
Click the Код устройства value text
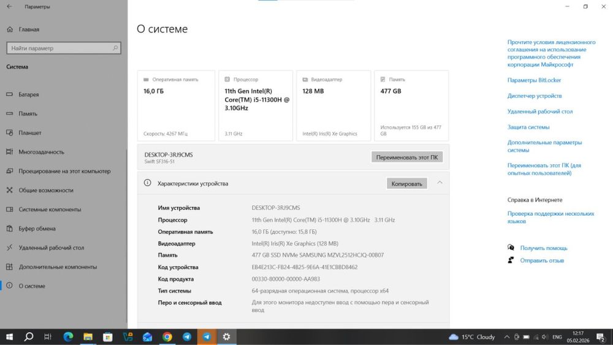tap(305, 267)
